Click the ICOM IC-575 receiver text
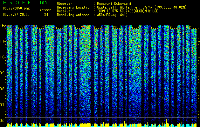200x127 pixels. coord(128,11)
